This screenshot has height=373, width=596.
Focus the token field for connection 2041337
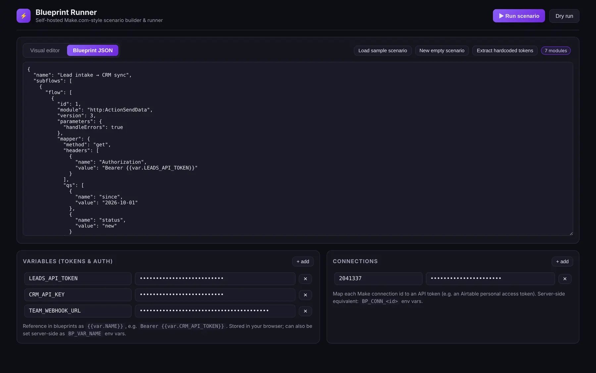pyautogui.click(x=490, y=279)
